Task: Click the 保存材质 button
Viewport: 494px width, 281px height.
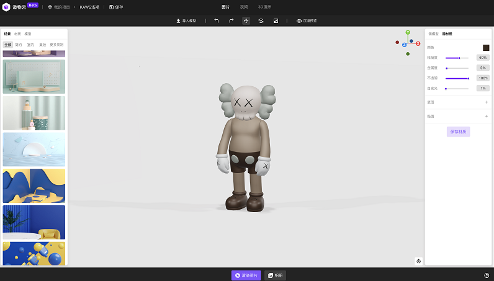Action: click(x=458, y=132)
